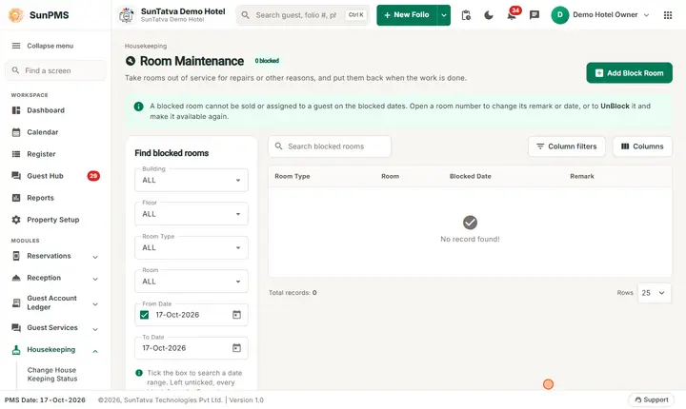The width and height of the screenshot is (686, 409).
Task: Expand the Guest Account Ledger chevron
Action: 95,304
